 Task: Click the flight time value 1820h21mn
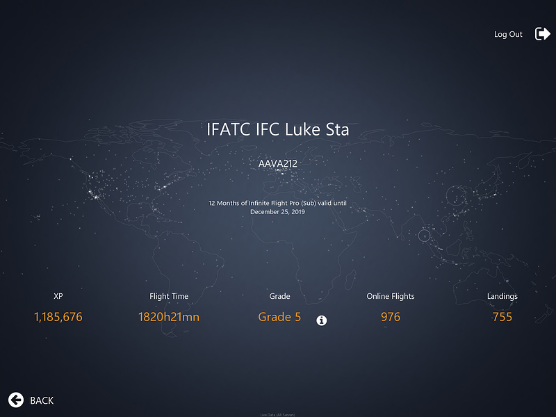[169, 317]
